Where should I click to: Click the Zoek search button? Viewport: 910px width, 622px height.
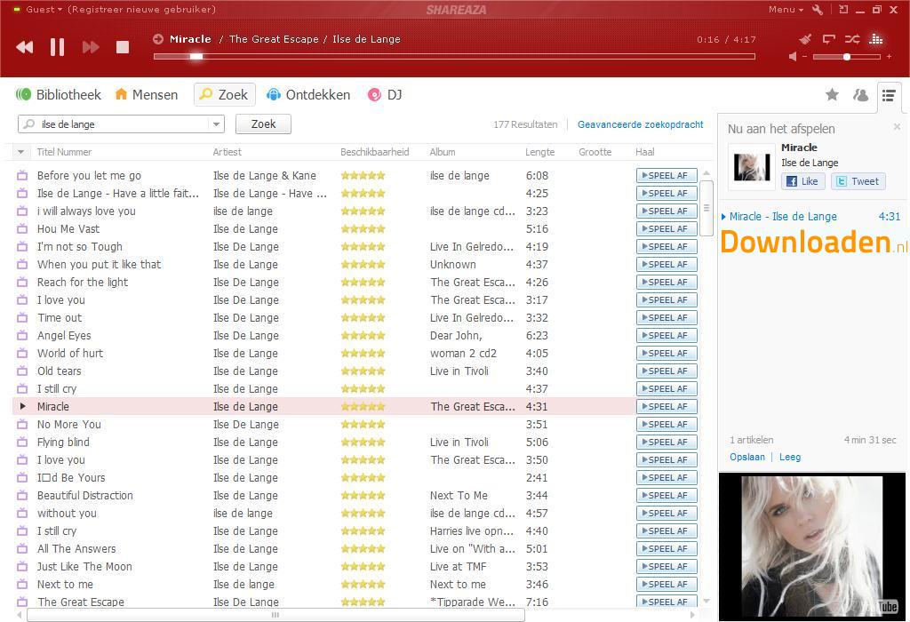(x=263, y=124)
